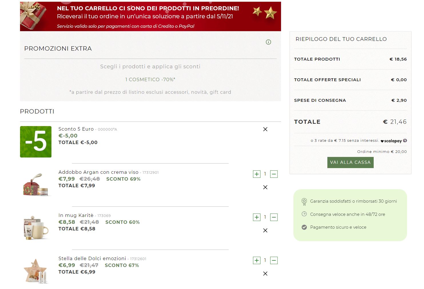This screenshot has height=289, width=424.
Task: Remove Addobbo Argan con crema viso from cart
Action: [265, 187]
